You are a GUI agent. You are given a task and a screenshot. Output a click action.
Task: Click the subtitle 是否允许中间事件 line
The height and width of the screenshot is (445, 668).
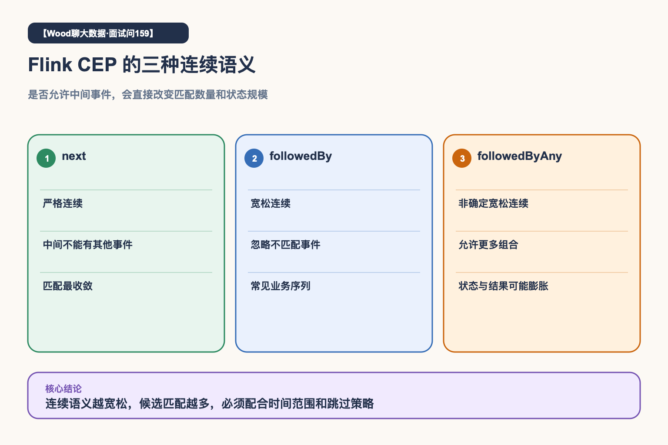148,95
